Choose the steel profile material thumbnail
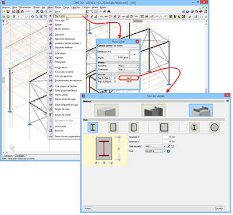Screen dimensions: 233x215 click(x=153, y=110)
